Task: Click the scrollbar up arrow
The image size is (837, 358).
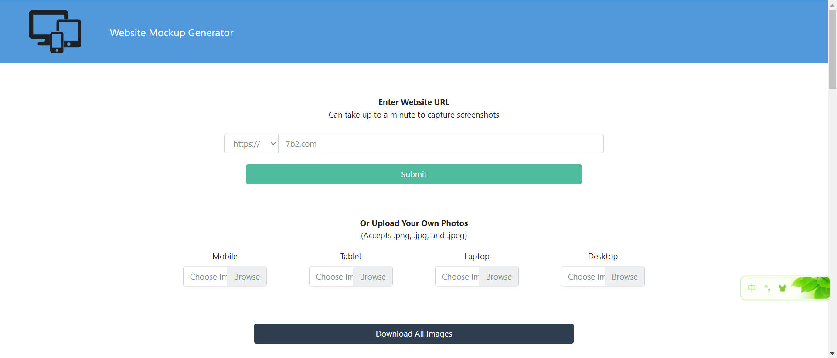Action: tap(832, 4)
